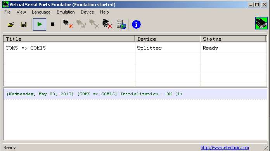Select the COM5 => COM15 device row
This screenshot has width=270, height=151.
click(135, 48)
